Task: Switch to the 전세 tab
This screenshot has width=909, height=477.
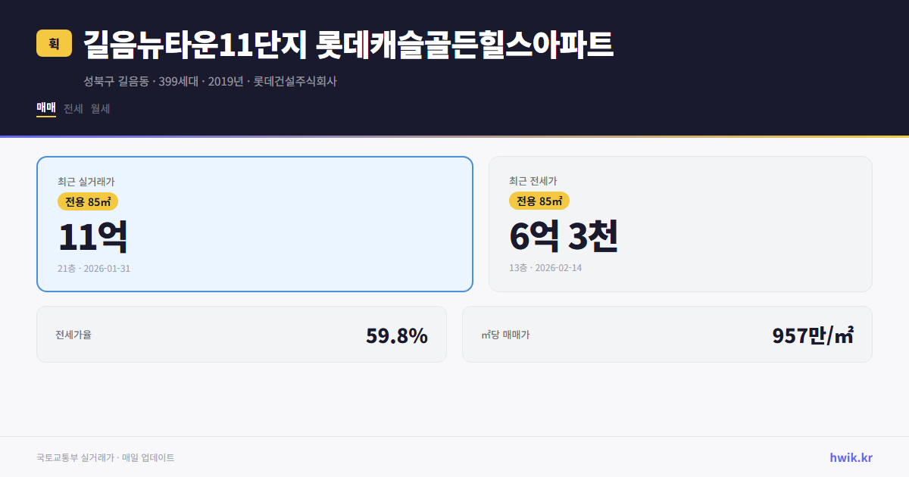Action: coord(74,108)
